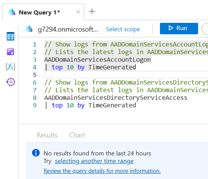Switch to the Chart tab
The height and width of the screenshot is (179, 208).
(x=77, y=135)
